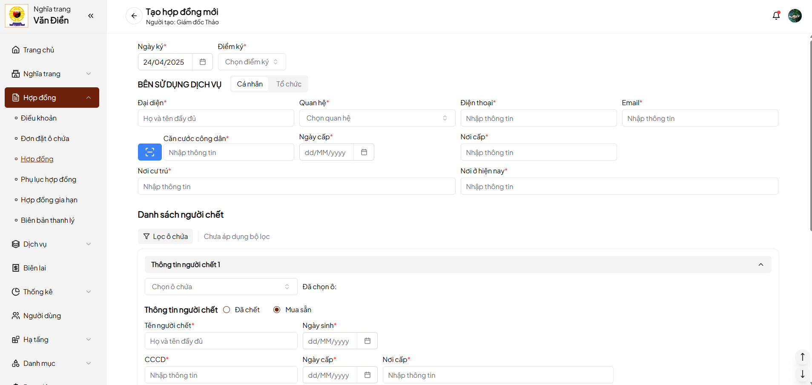The width and height of the screenshot is (812, 385).
Task: Click the Đại diện full name field
Action: tap(215, 118)
